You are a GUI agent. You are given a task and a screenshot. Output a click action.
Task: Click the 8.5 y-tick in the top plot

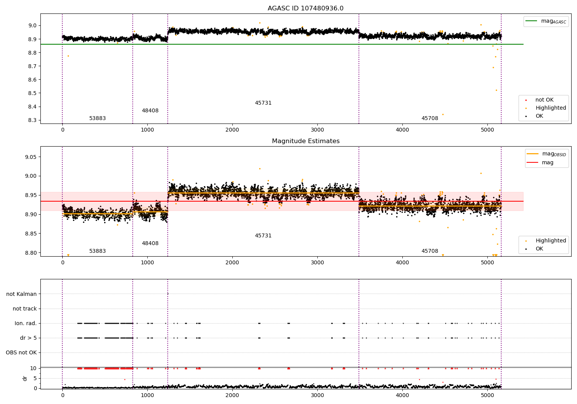pyautogui.click(x=33, y=93)
